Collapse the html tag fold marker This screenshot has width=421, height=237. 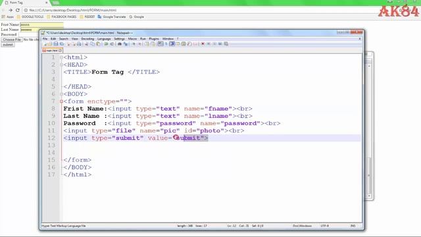(61, 57)
